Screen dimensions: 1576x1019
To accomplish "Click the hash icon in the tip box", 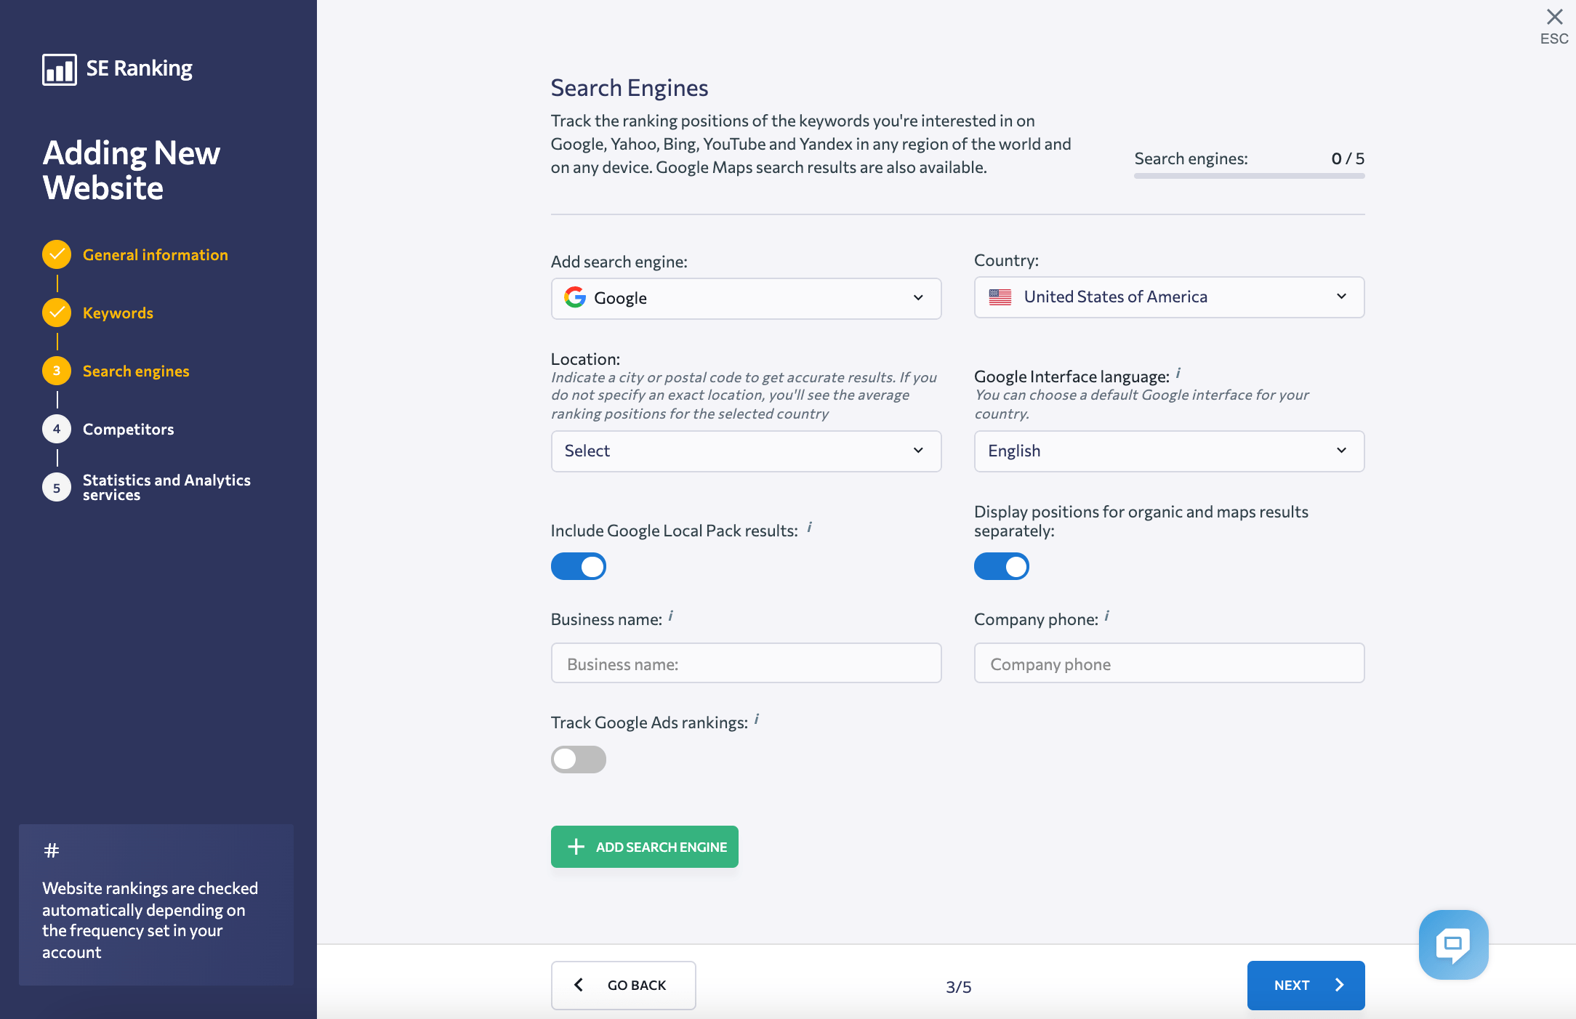I will pos(52,850).
